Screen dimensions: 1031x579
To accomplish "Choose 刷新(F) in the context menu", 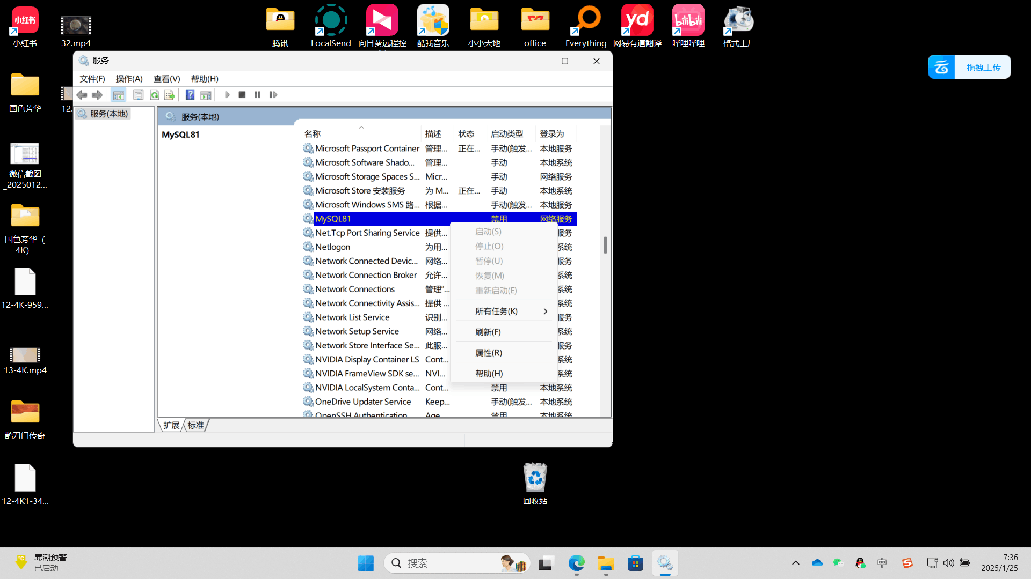I will [x=488, y=332].
